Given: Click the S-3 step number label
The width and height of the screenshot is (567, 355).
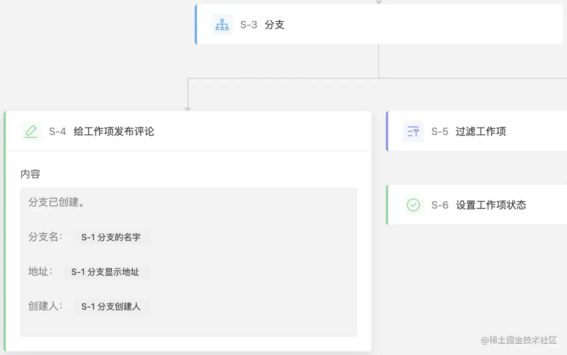Looking at the screenshot, I should coord(249,25).
